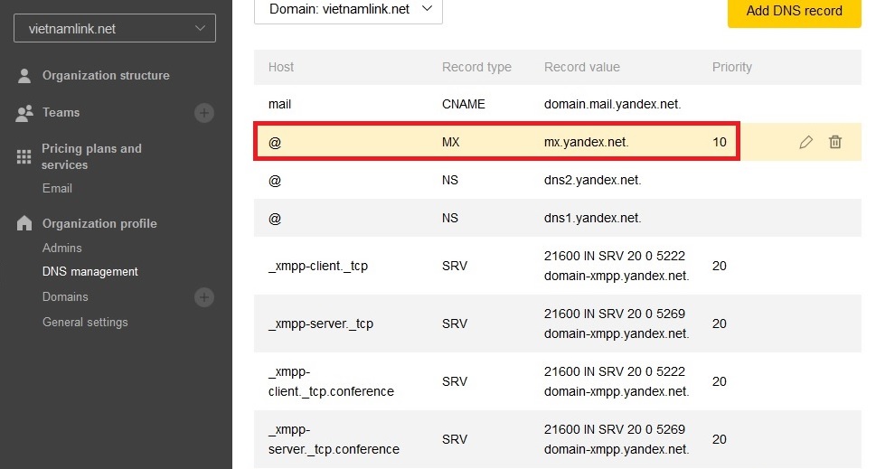The image size is (876, 469).
Task: Click the Organization structure person icon
Action: coord(24,75)
